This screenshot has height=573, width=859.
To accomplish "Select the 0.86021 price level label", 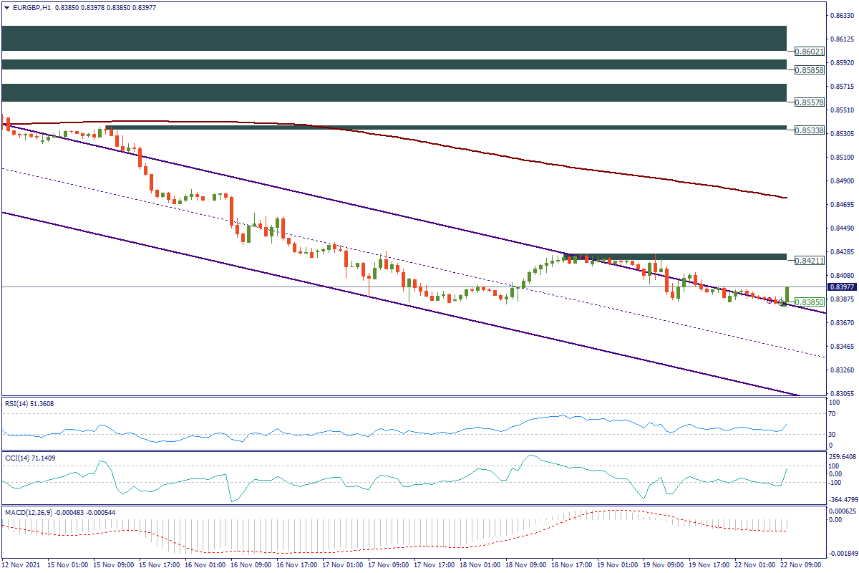I will click(810, 52).
